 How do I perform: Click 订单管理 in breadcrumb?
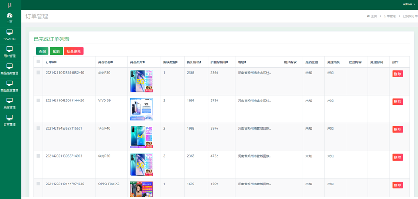click(x=390, y=16)
